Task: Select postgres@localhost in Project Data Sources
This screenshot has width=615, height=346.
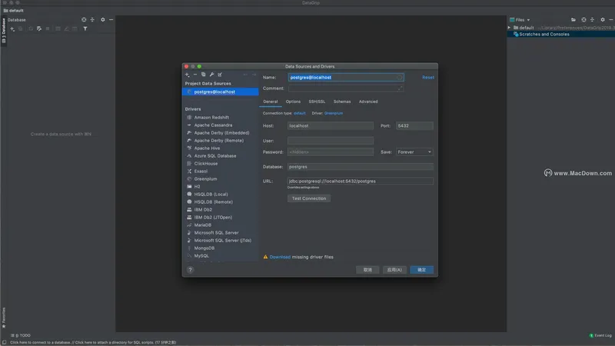Action: point(221,91)
